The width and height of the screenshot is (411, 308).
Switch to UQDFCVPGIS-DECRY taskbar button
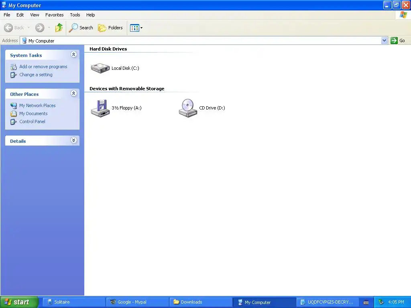coord(328,302)
